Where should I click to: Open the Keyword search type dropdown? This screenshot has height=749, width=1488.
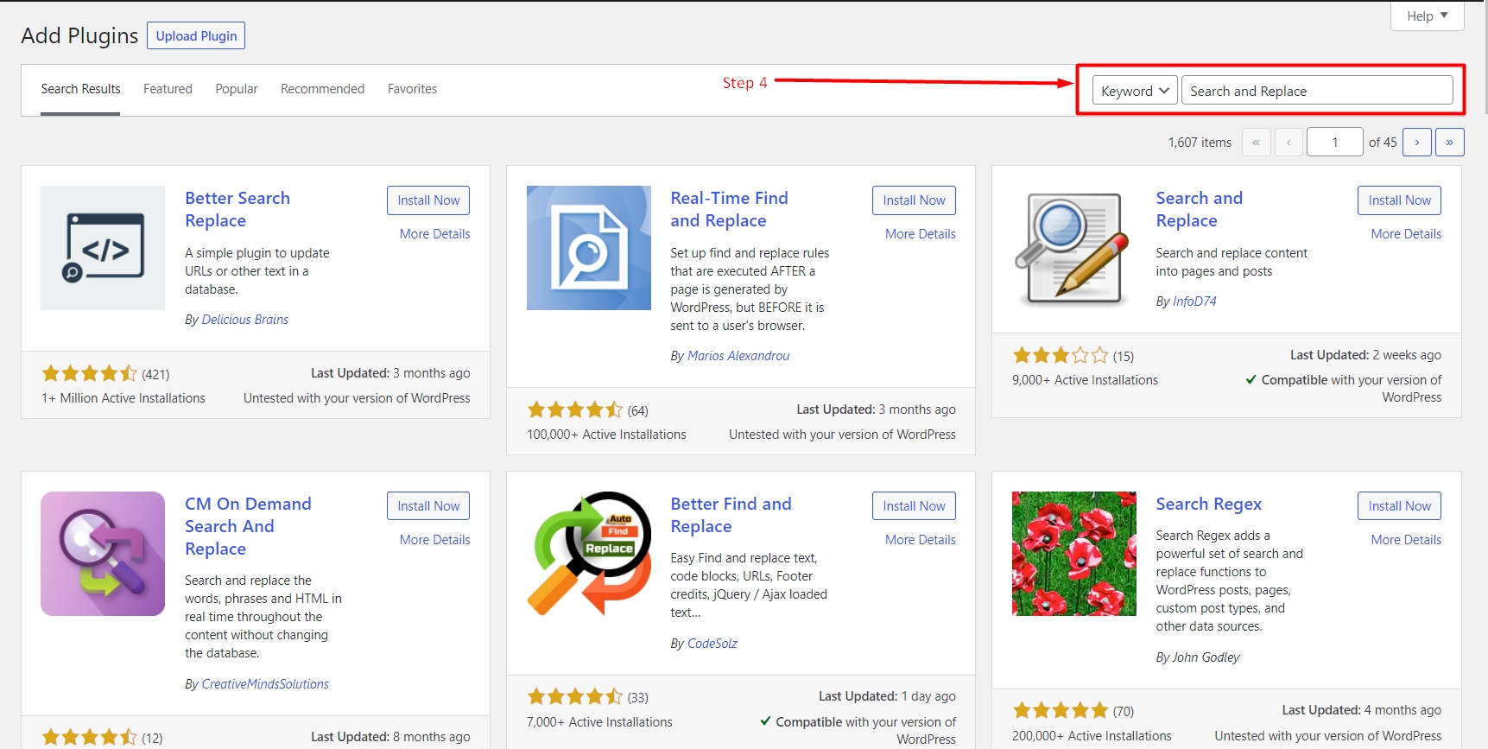pyautogui.click(x=1135, y=91)
